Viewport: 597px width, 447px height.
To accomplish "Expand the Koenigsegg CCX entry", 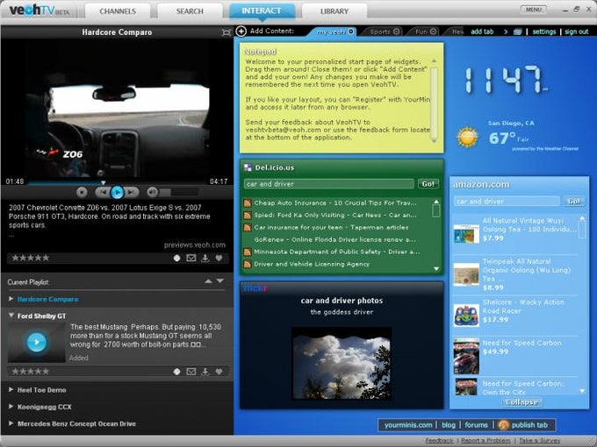I will [11, 407].
